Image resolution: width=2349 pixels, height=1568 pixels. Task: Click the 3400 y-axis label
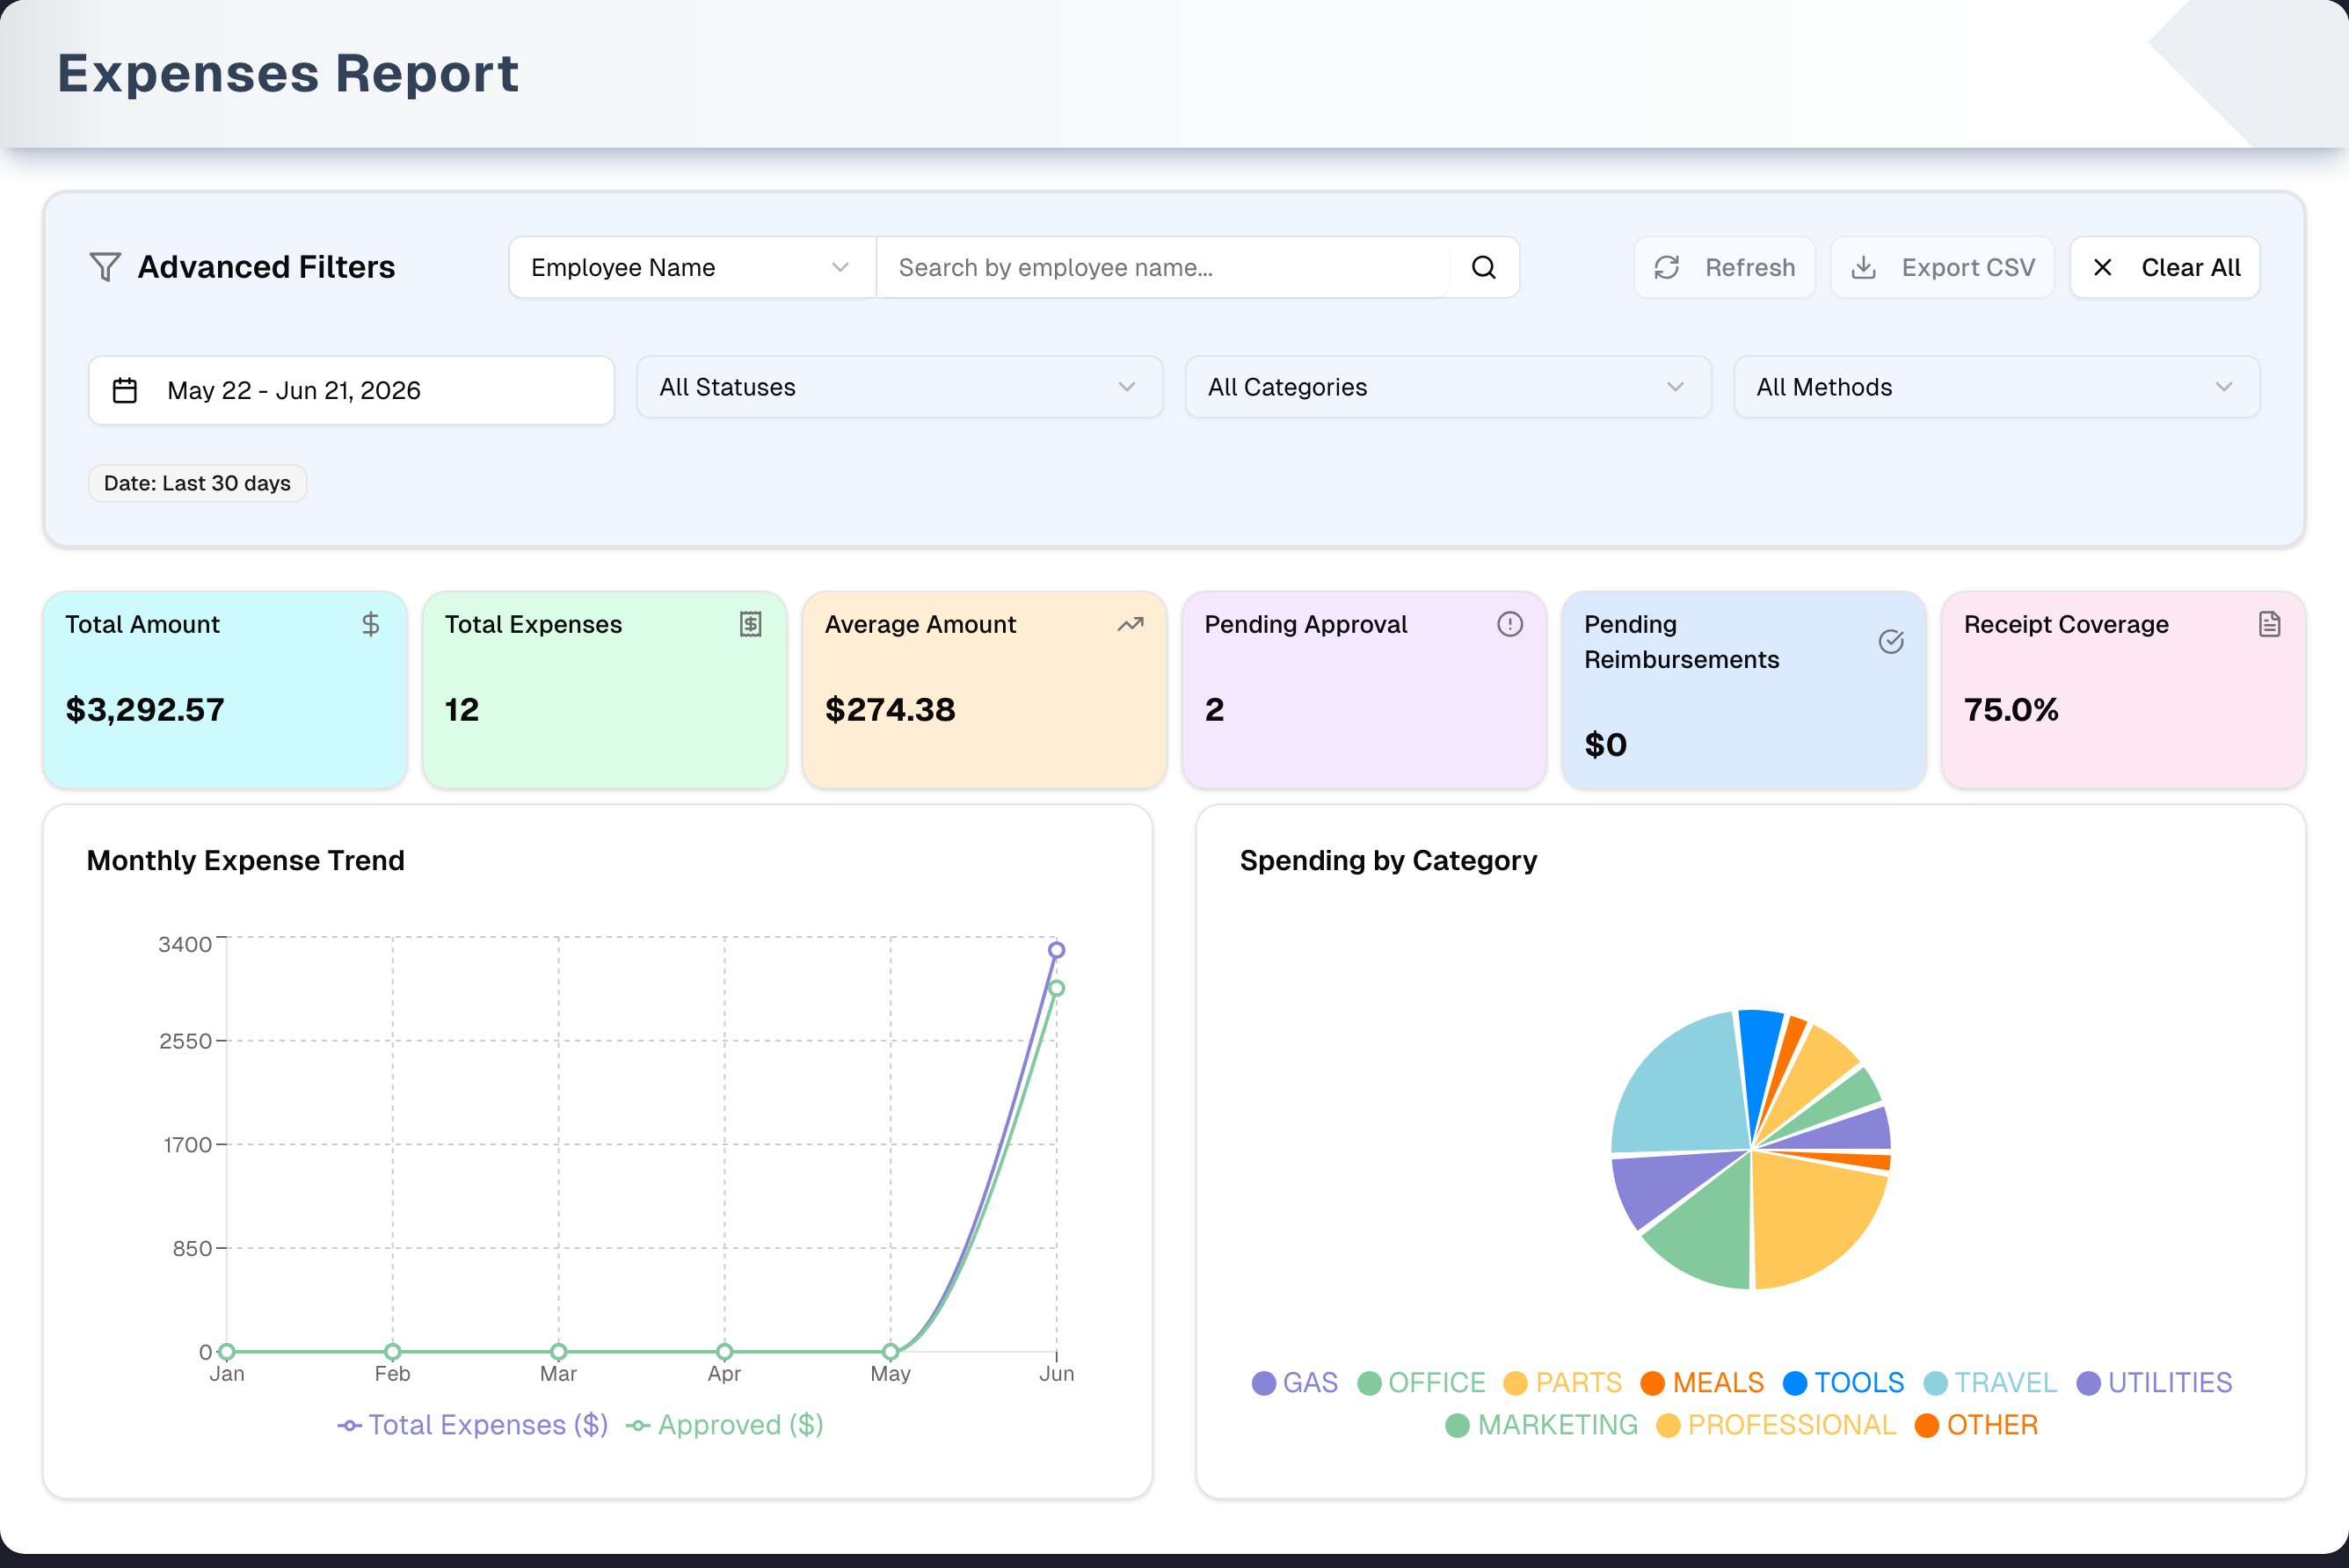[x=185, y=944]
